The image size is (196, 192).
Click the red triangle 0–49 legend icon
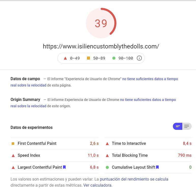click(x=65, y=58)
